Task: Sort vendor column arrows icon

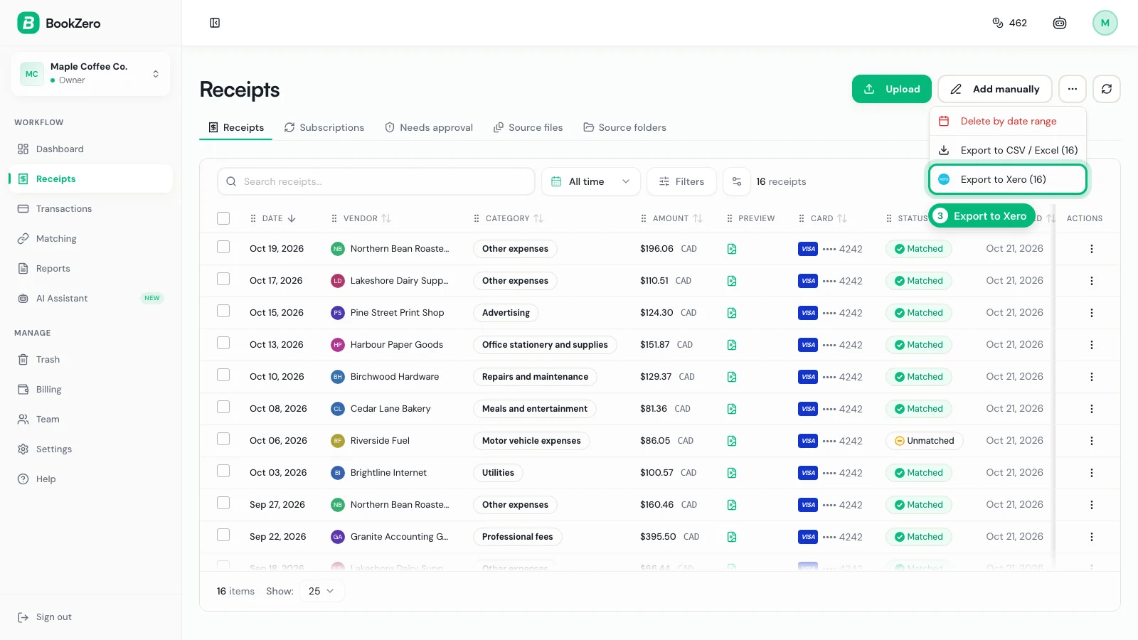Action: [x=386, y=218]
